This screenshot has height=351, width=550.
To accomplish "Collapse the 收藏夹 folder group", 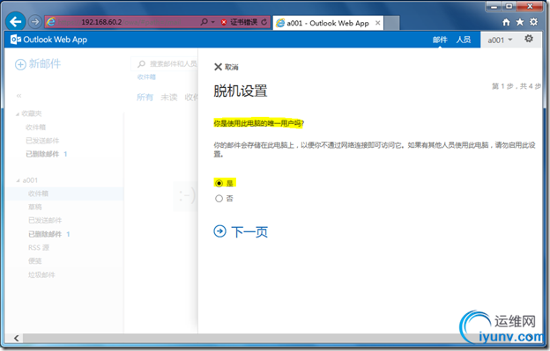I will [x=18, y=114].
